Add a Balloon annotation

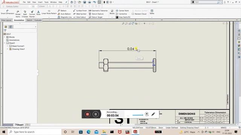point(62,10)
